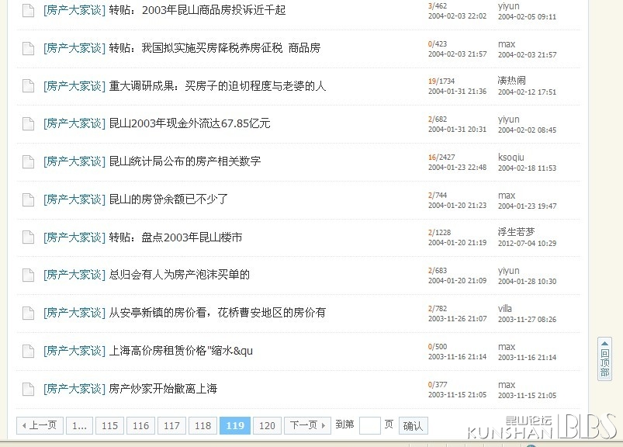This screenshot has width=623, height=447.
Task: Click [房产大家谈] tag on 盘点2003年昆山楼市 row
Action: (x=74, y=237)
